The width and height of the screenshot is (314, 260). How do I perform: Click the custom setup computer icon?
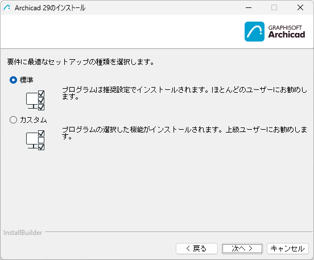(x=35, y=140)
